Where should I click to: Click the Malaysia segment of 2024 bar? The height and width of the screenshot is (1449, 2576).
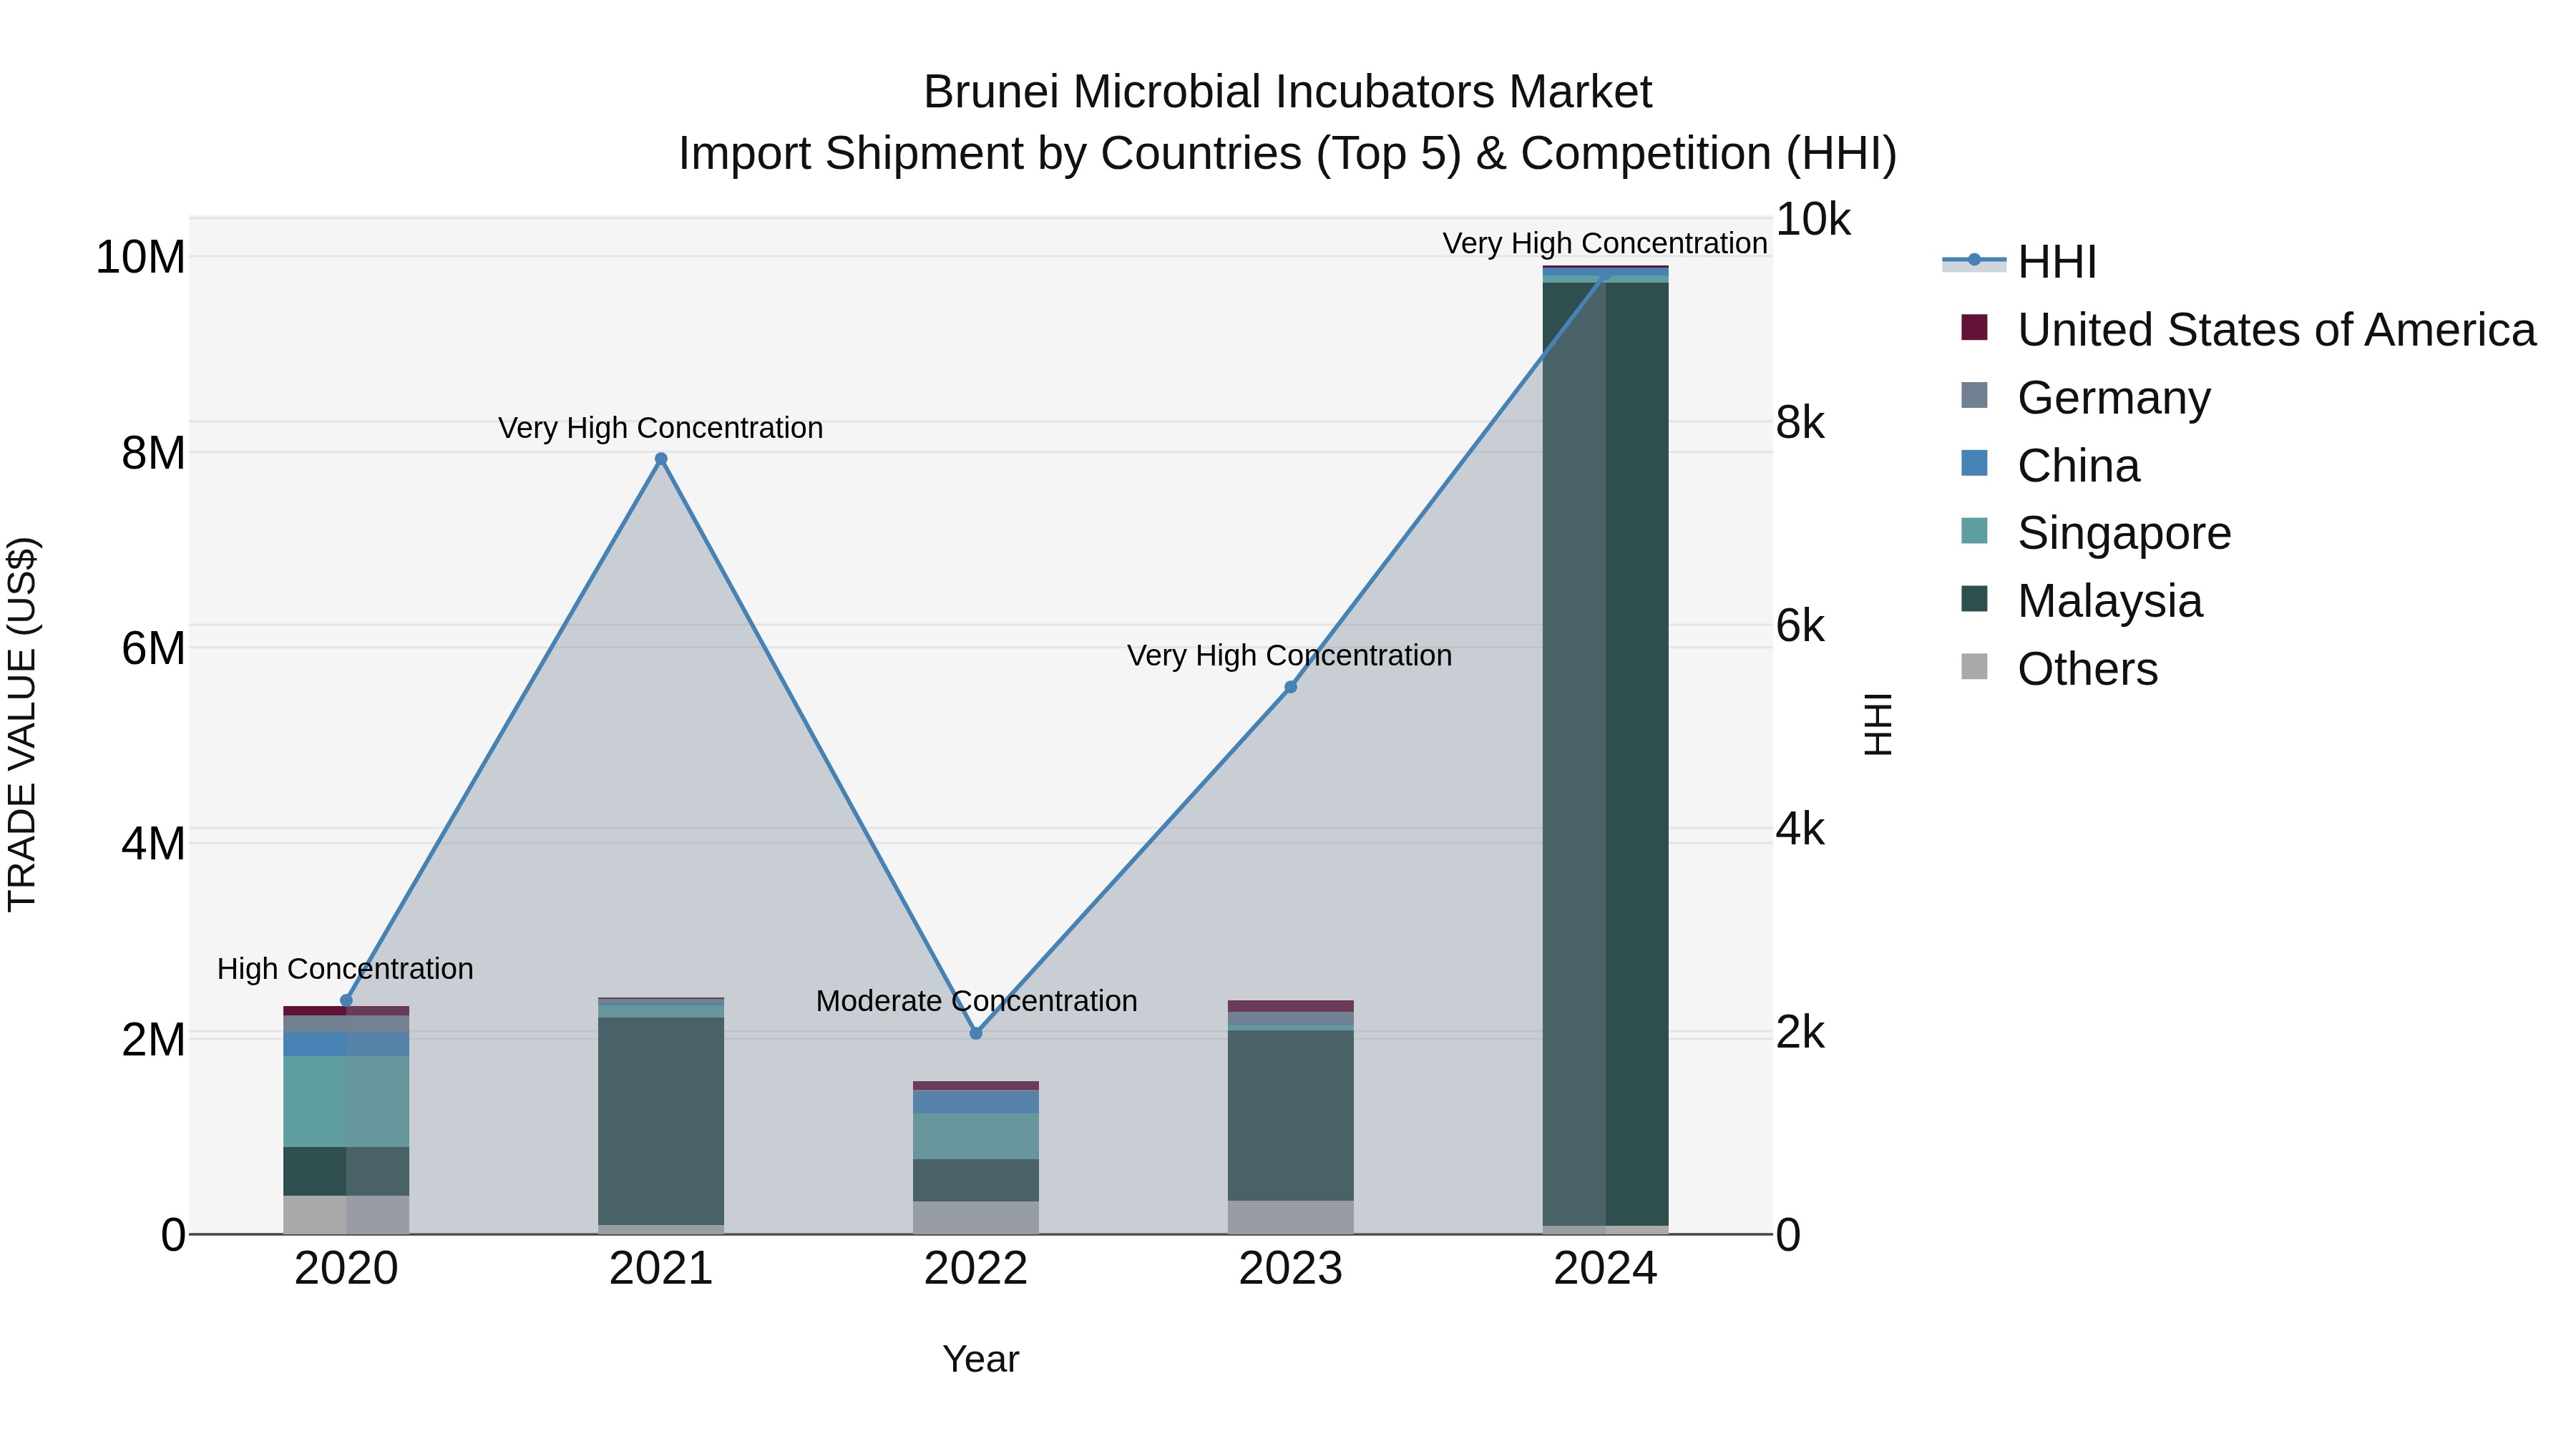pos(1605,754)
